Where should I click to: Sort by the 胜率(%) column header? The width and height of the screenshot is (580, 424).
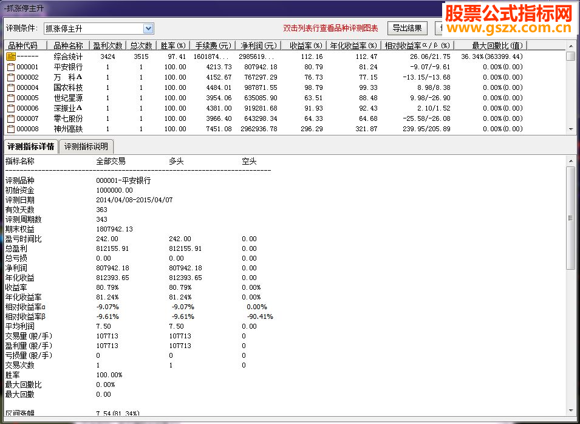coord(173,46)
